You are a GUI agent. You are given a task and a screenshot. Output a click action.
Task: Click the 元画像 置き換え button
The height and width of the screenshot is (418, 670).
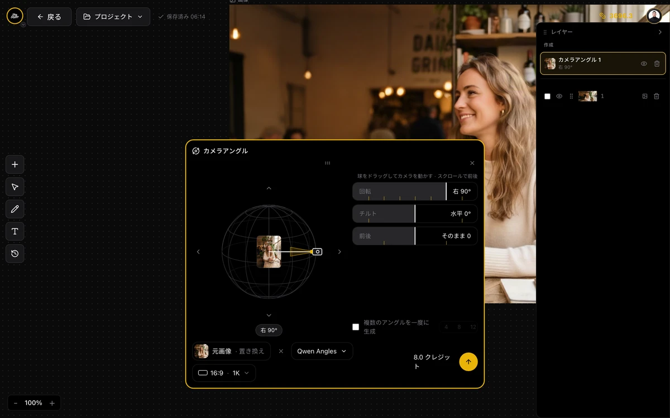click(x=232, y=351)
